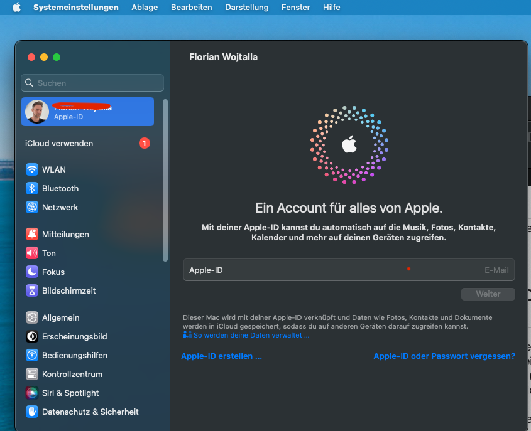The image size is (531, 431).
Task: Open Kontrollzentrum settings label
Action: coord(72,374)
